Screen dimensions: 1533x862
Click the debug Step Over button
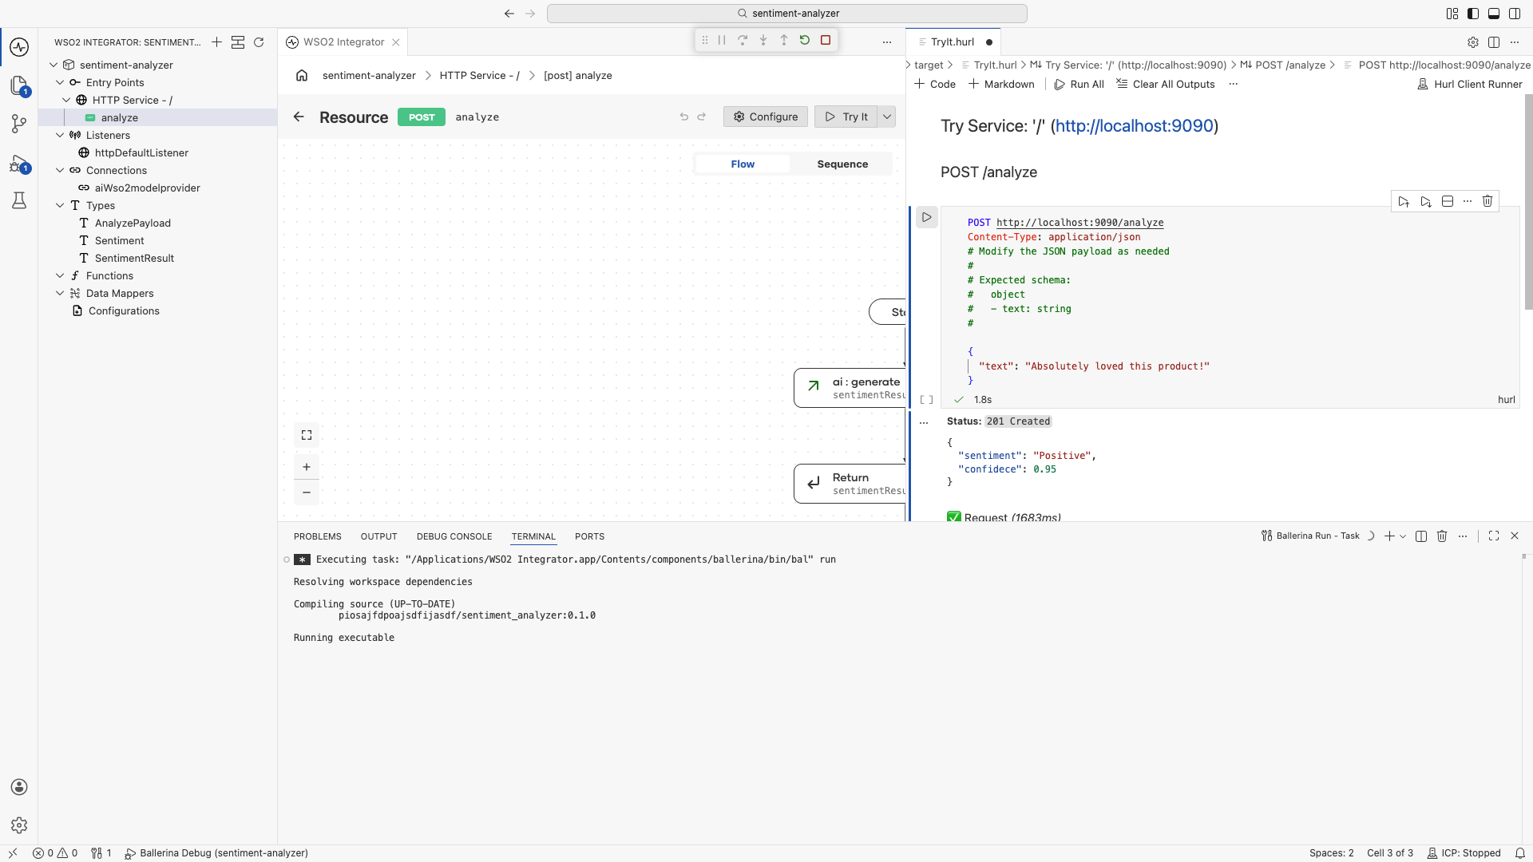743,40
